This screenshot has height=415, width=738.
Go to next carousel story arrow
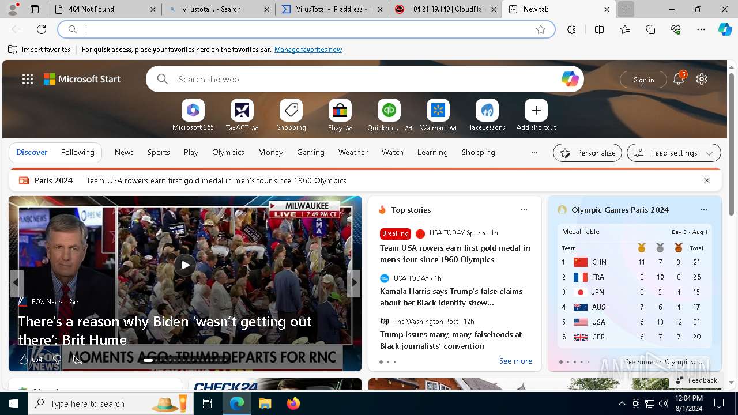point(354,282)
